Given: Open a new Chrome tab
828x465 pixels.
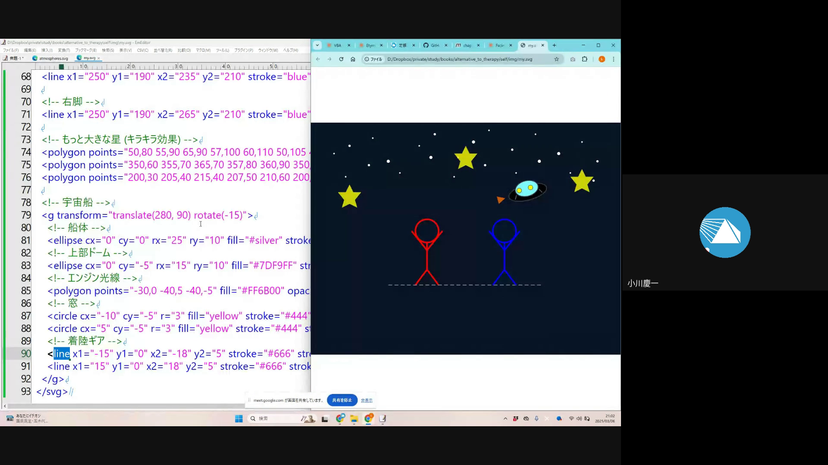Looking at the screenshot, I should coord(555,45).
